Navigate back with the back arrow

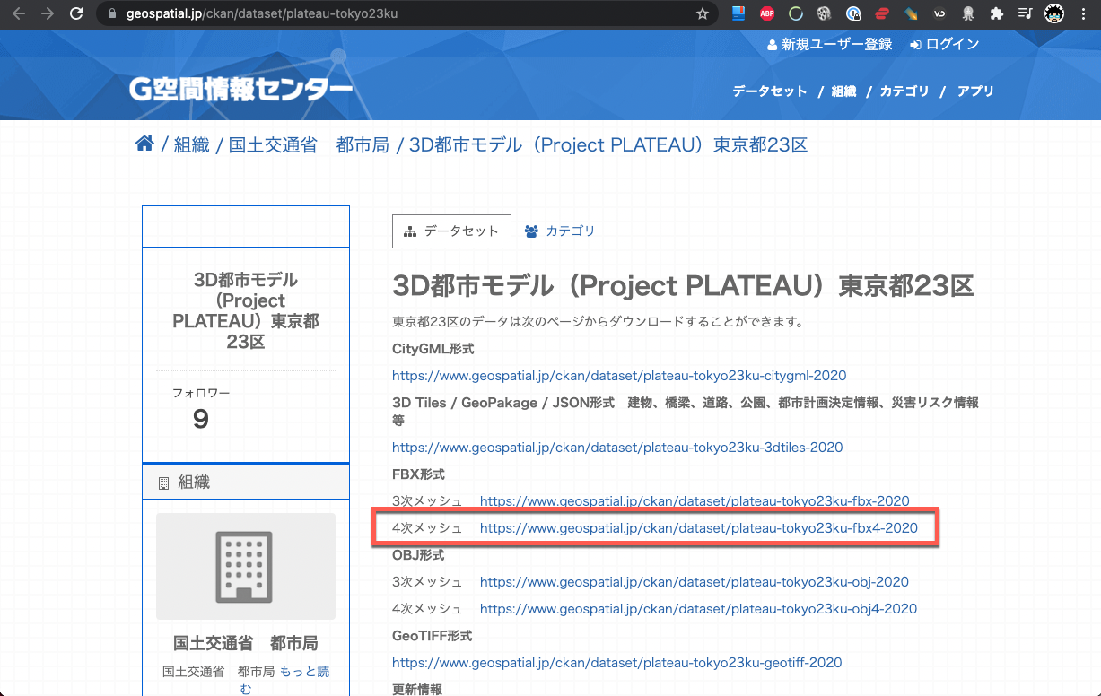[19, 13]
